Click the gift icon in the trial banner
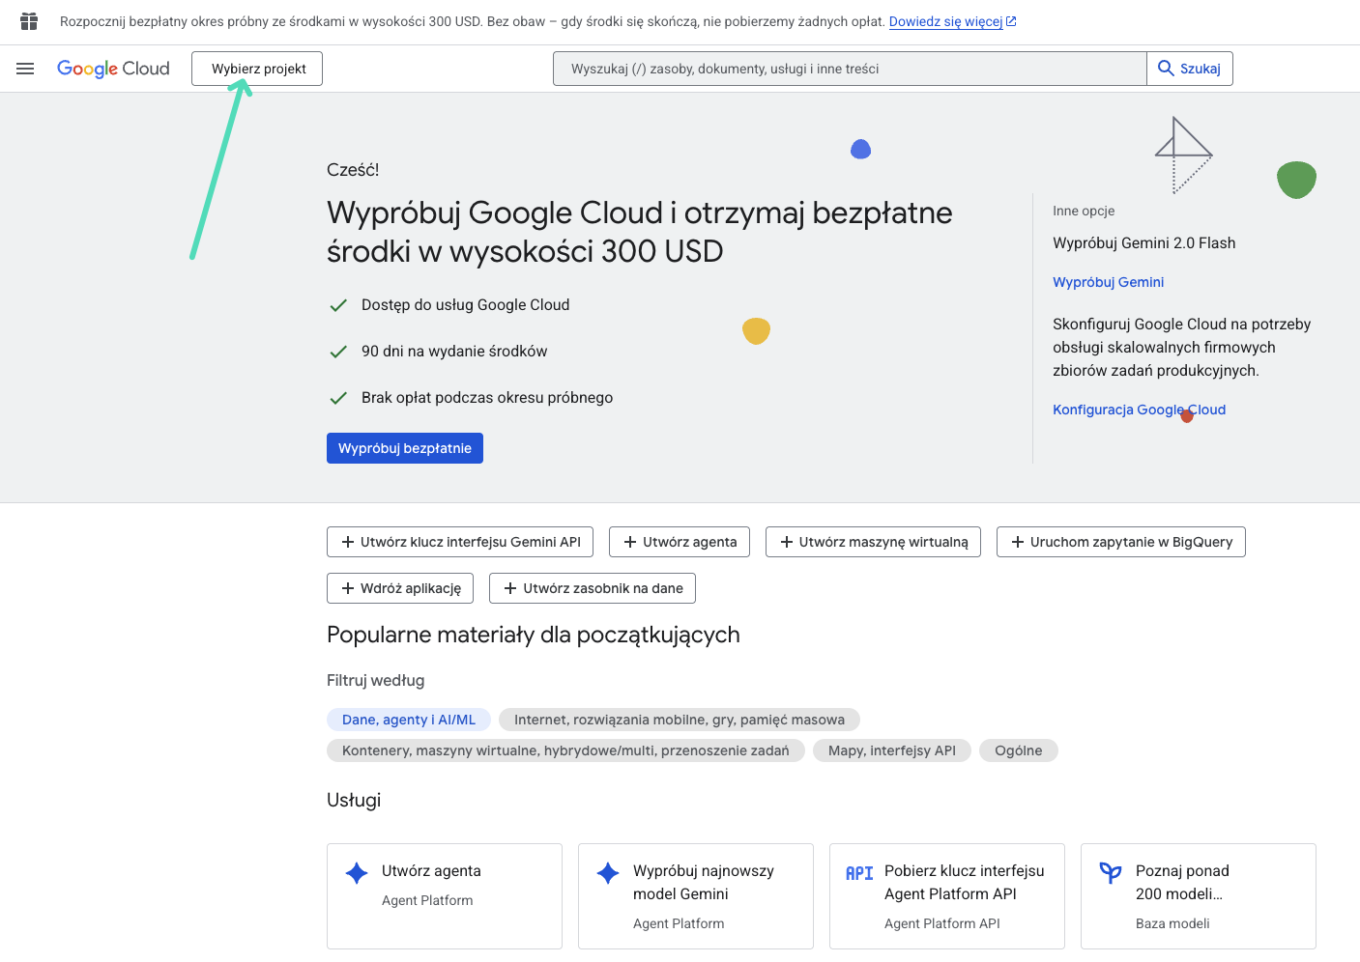 (x=29, y=21)
